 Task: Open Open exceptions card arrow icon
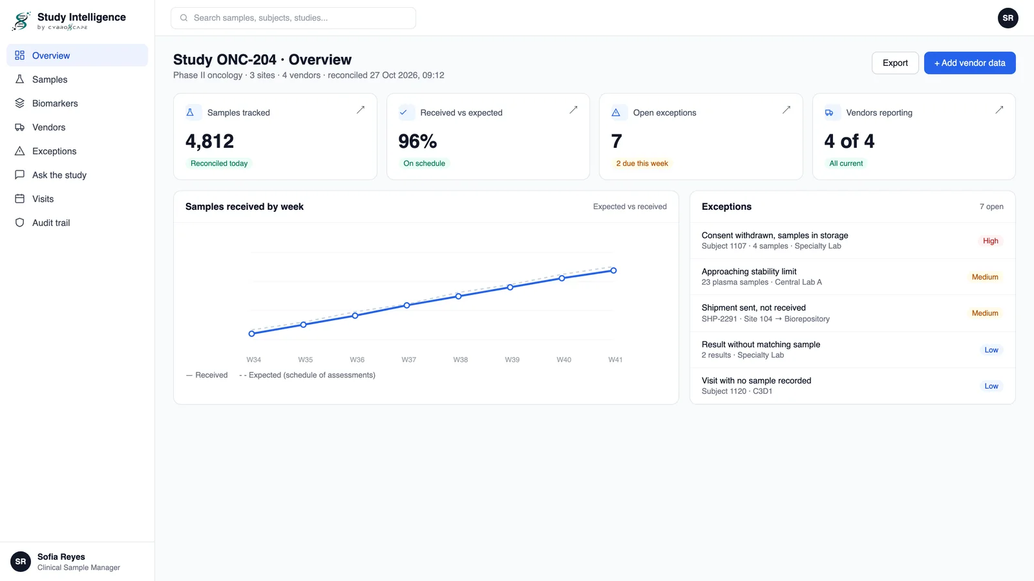coord(786,110)
